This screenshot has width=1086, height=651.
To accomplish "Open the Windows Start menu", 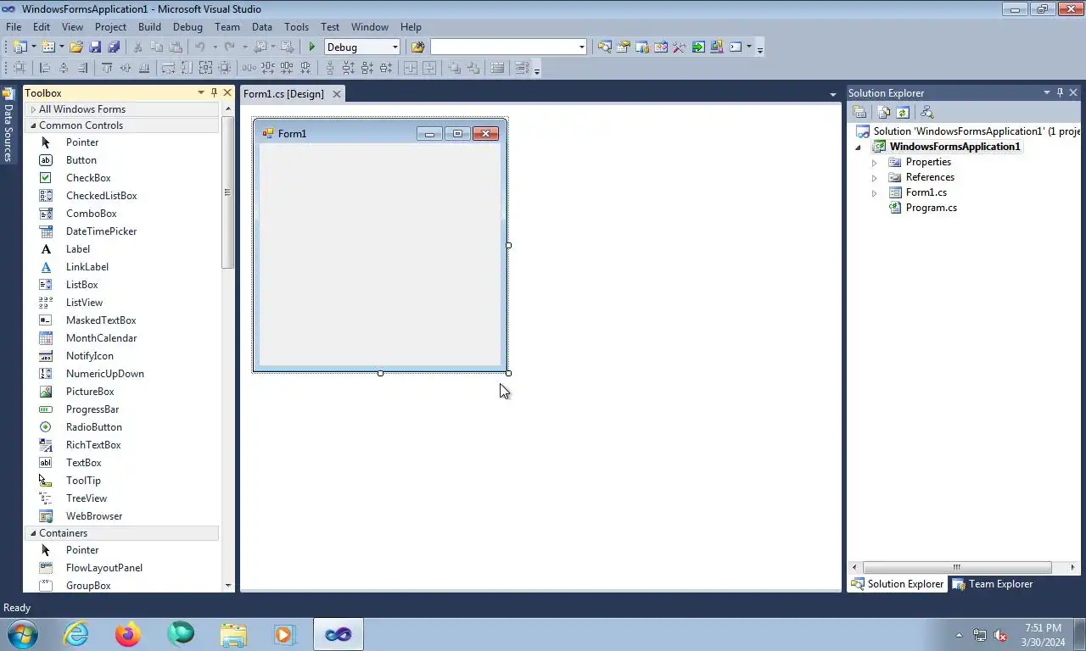I will click(x=22, y=633).
